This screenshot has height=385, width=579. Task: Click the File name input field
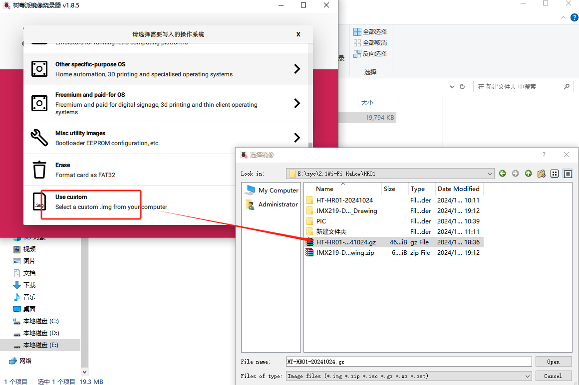(x=408, y=362)
